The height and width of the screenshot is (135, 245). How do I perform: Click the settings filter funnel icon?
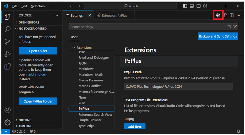point(235,27)
